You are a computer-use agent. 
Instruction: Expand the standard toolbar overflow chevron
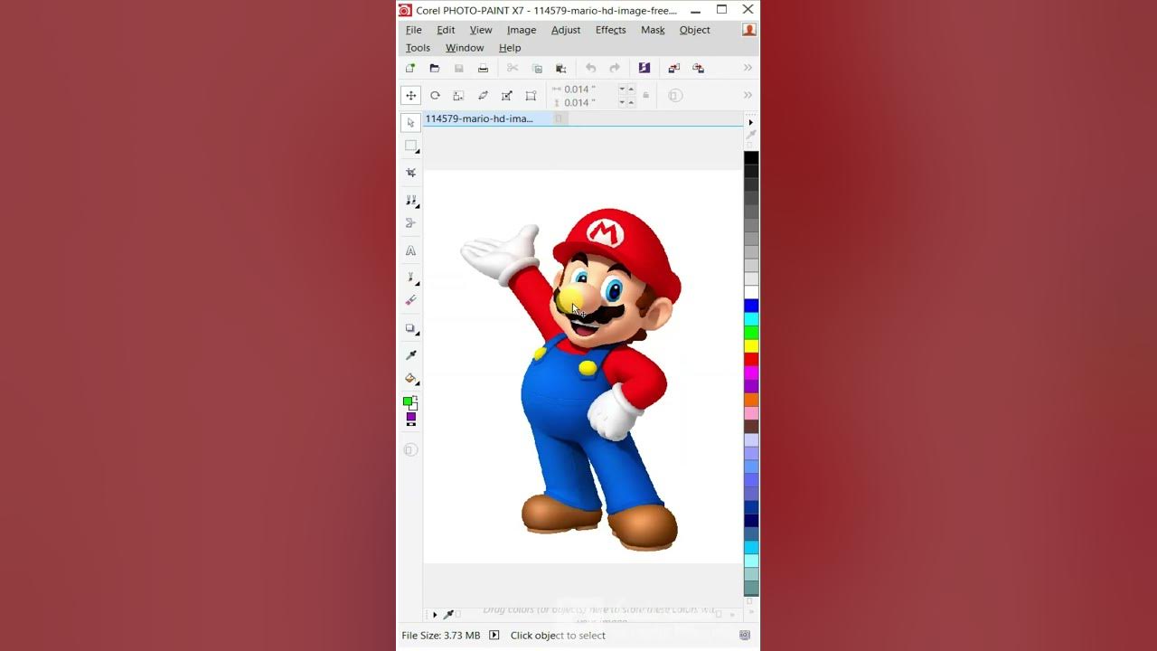(x=748, y=68)
